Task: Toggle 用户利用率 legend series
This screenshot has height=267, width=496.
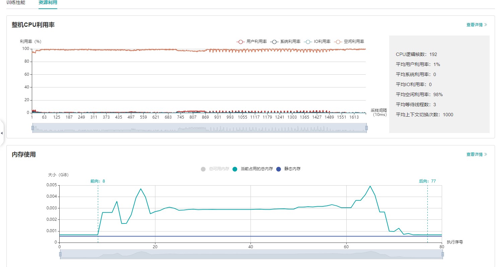Action: pyautogui.click(x=252, y=42)
